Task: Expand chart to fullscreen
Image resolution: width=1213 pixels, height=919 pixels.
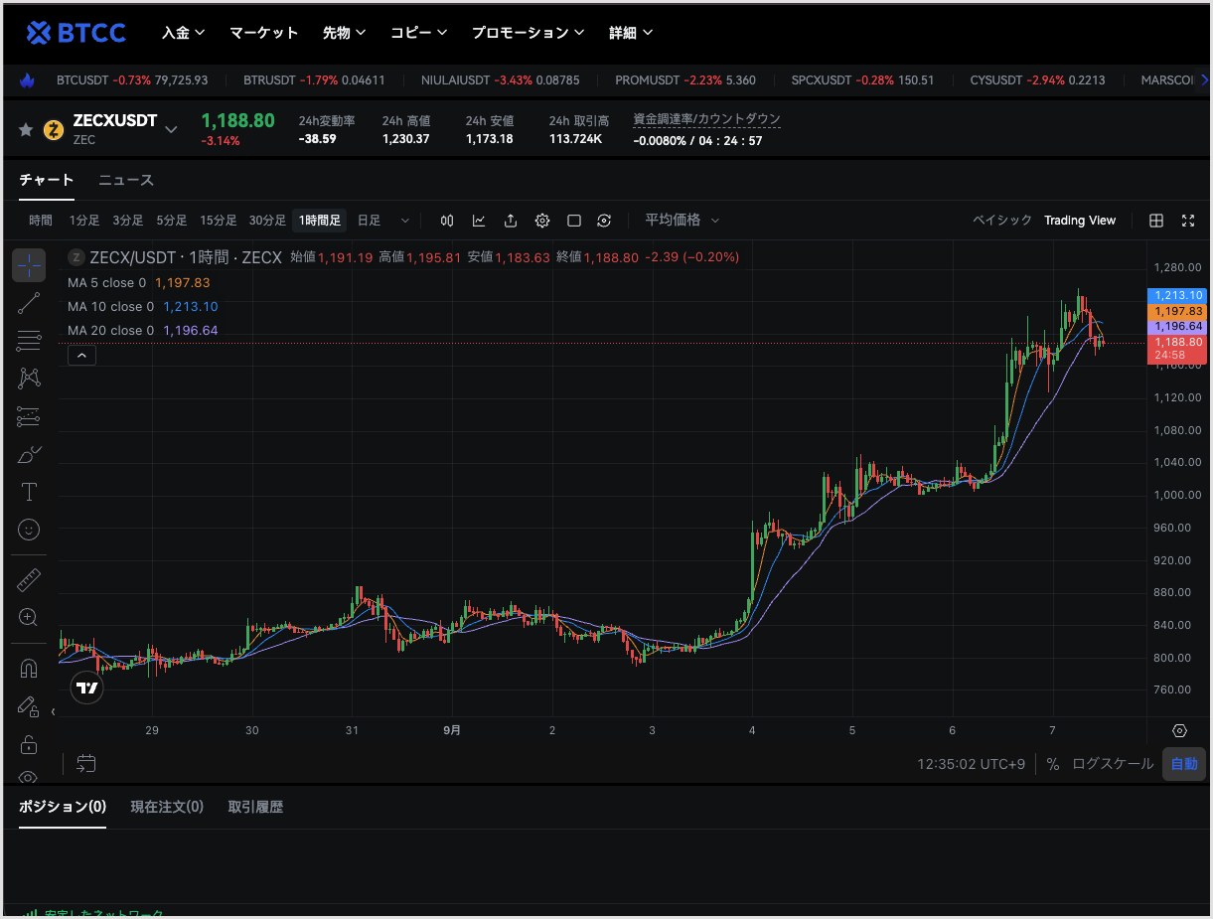Action: [1188, 221]
